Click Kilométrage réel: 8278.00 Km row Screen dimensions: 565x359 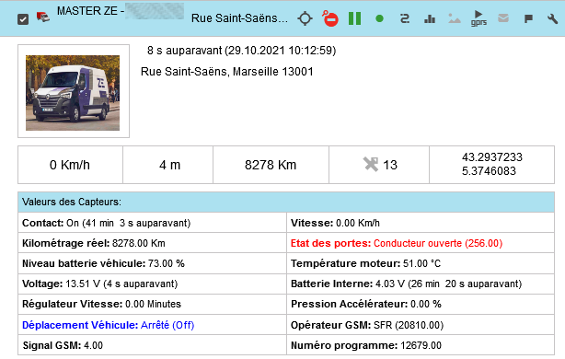pos(152,243)
